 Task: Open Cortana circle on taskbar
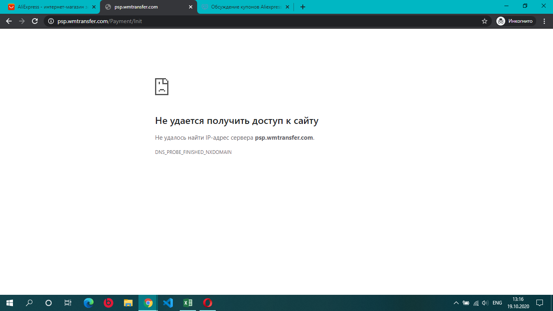tap(49, 302)
